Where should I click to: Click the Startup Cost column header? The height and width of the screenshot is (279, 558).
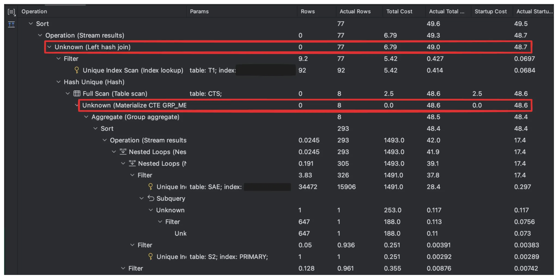[x=490, y=11]
